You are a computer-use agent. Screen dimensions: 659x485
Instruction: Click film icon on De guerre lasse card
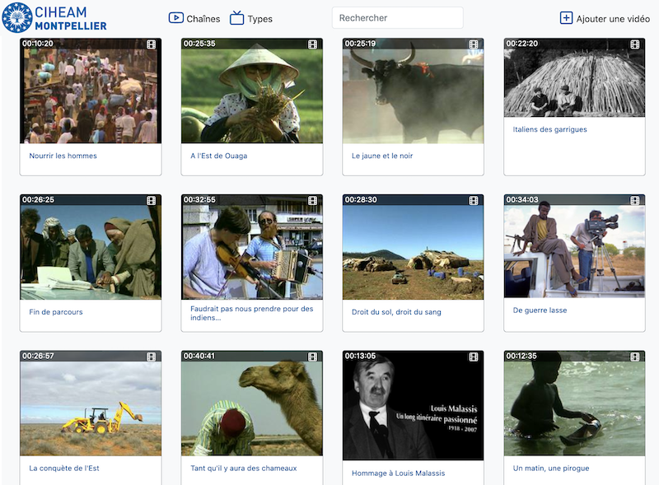[635, 200]
